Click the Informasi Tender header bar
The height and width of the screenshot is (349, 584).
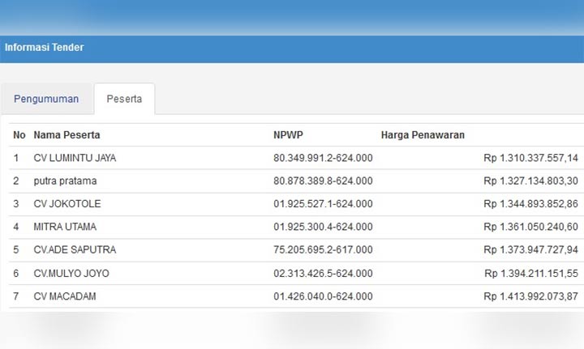292,49
